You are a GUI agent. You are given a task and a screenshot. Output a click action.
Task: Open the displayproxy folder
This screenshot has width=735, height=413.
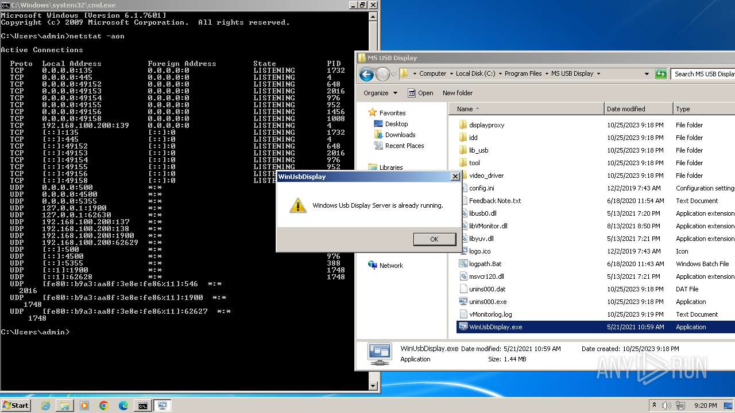point(486,125)
